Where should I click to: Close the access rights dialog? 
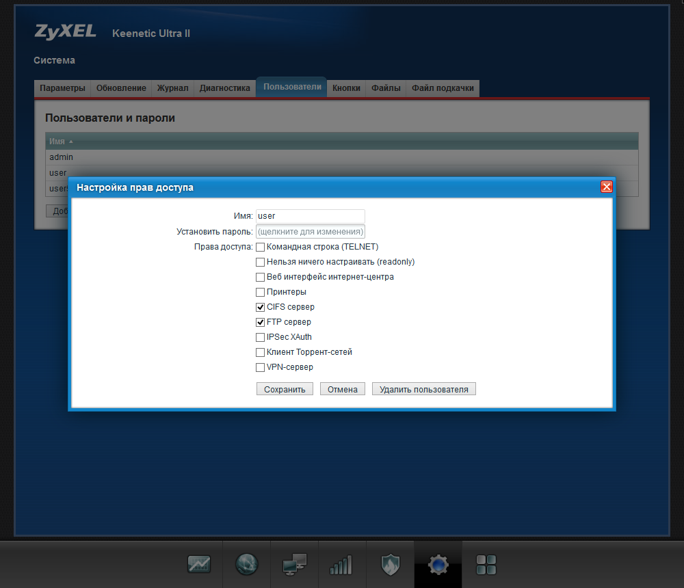606,187
